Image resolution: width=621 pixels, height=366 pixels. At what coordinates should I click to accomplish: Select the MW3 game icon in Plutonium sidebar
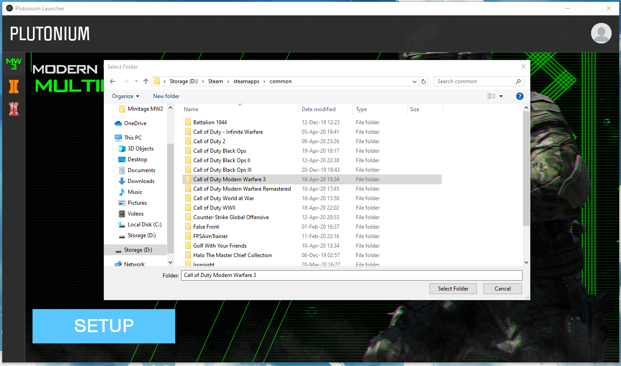14,64
